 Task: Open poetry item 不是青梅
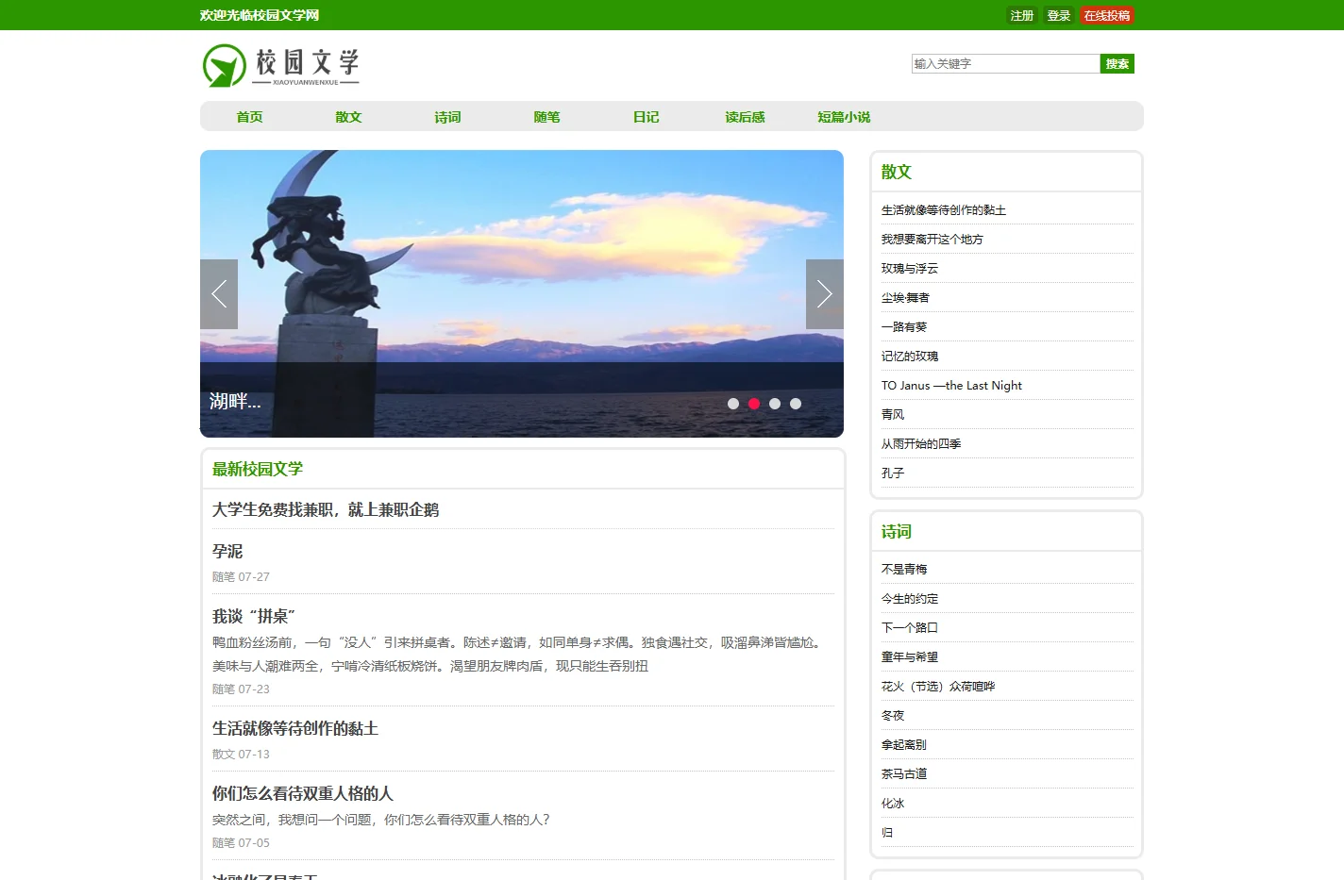pos(904,570)
